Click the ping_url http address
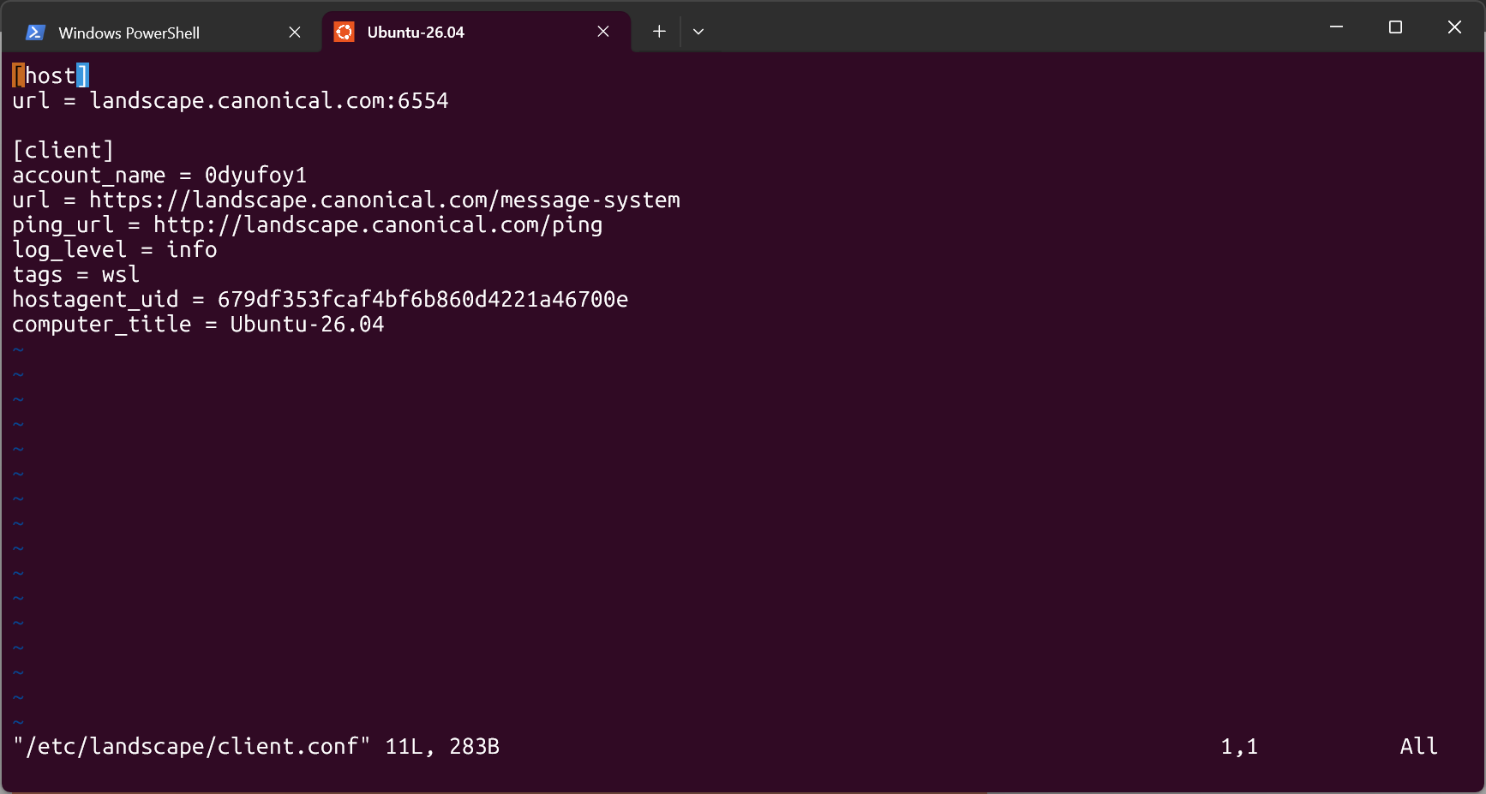Screen dimensions: 1486x794 378,224
